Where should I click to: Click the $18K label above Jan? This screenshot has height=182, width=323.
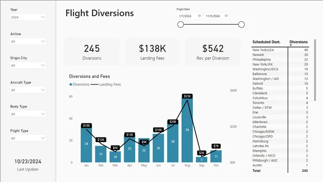(x=86, y=125)
